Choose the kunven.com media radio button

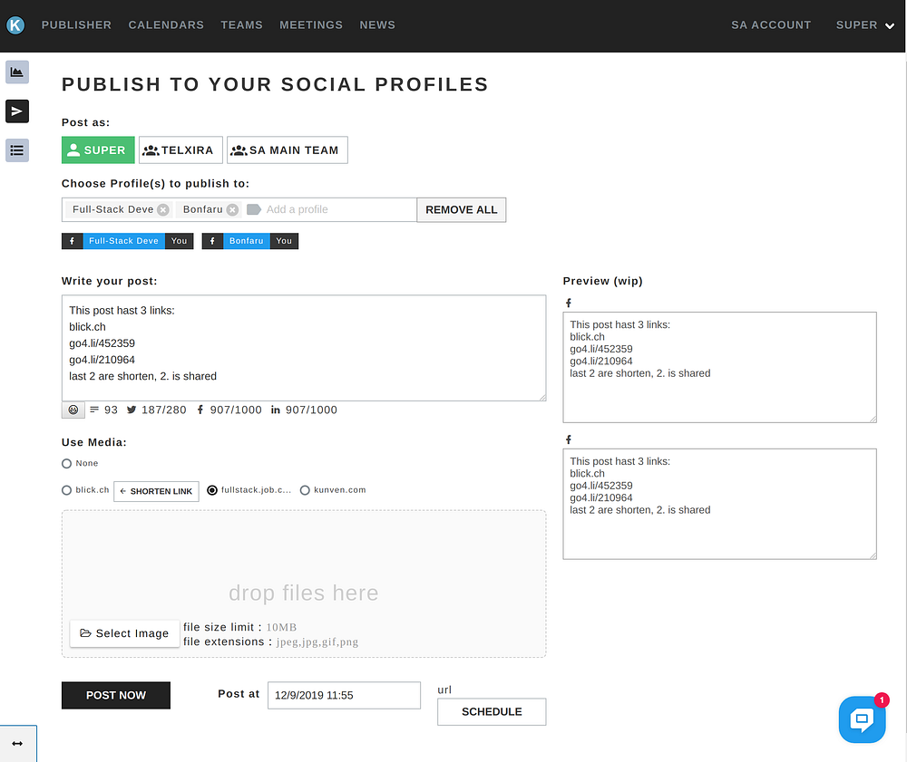coord(305,490)
